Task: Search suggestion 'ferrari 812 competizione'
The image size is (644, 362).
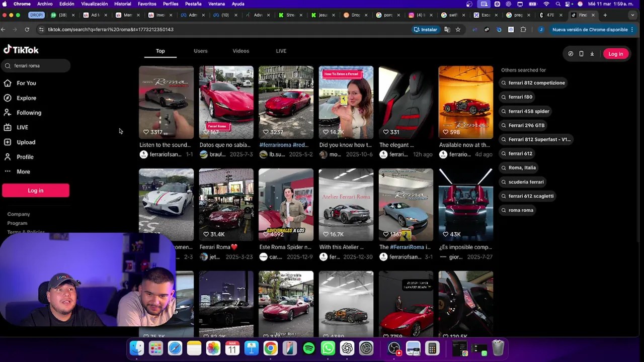Action: click(x=533, y=83)
